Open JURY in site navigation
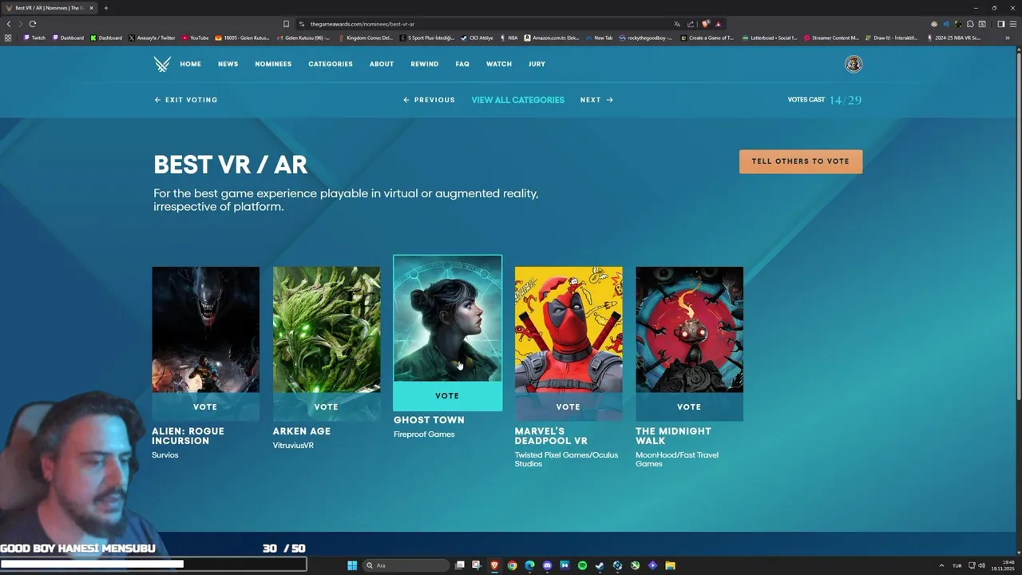This screenshot has height=575, width=1022. 537,64
